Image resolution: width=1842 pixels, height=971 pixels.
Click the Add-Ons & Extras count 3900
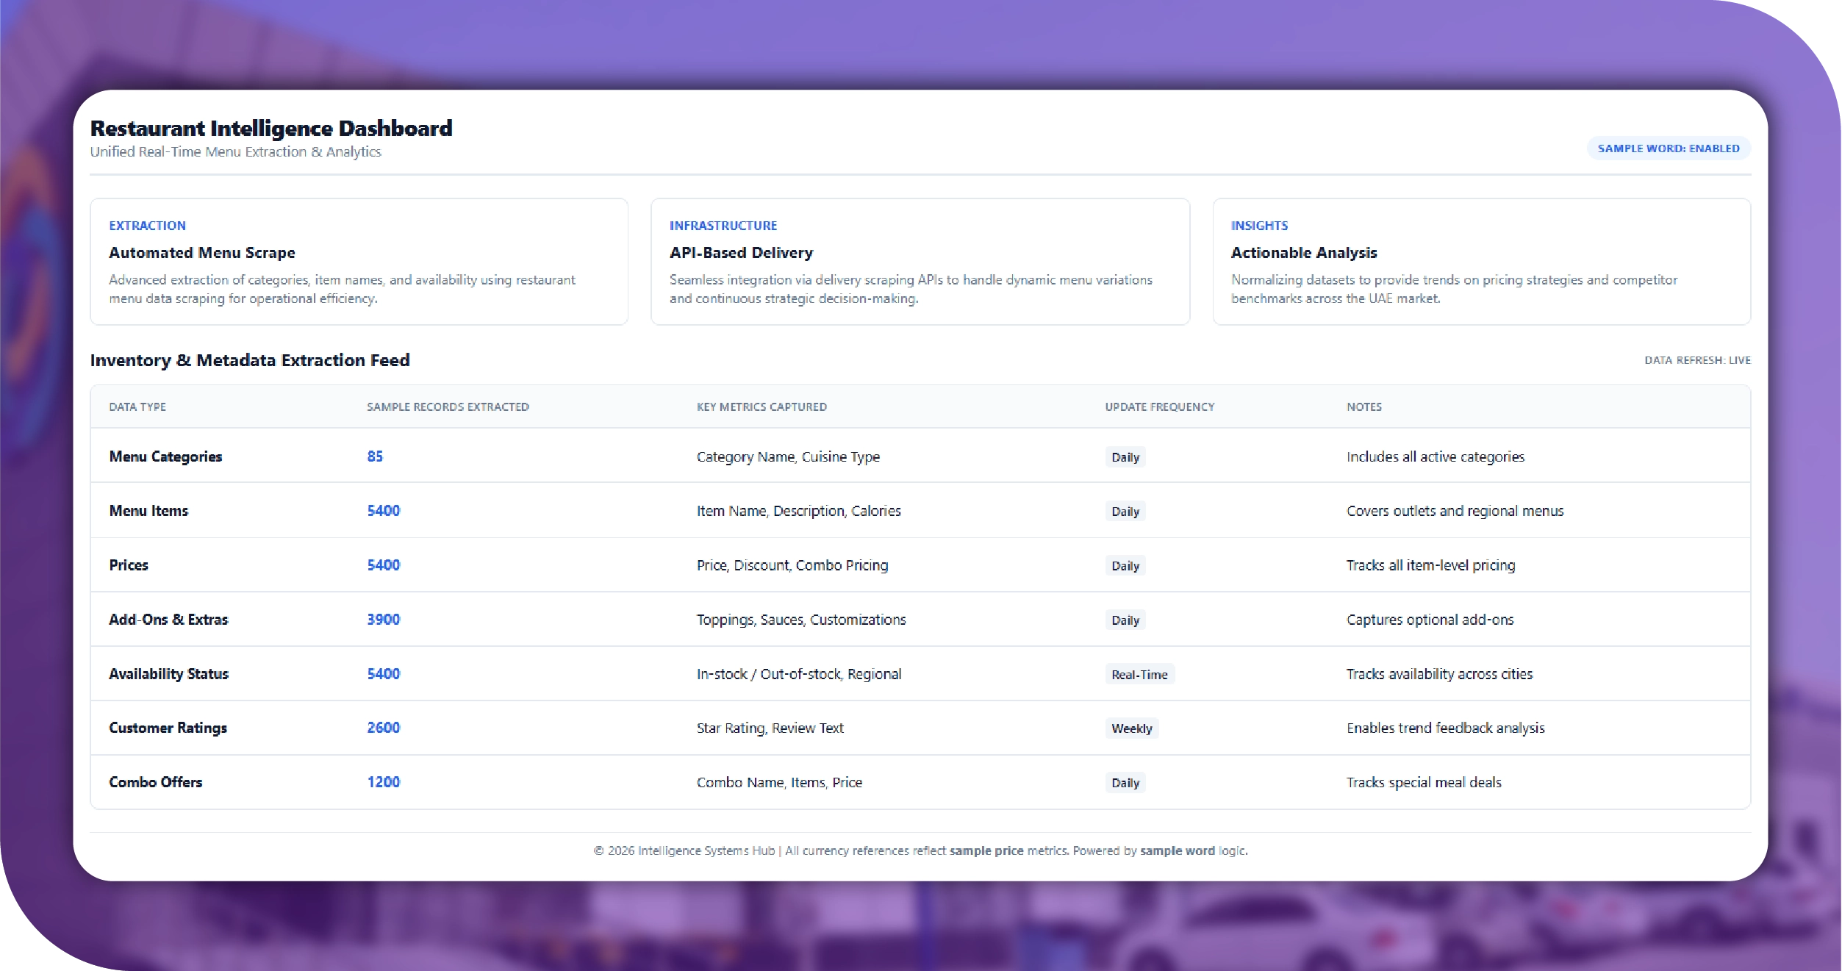(x=384, y=620)
